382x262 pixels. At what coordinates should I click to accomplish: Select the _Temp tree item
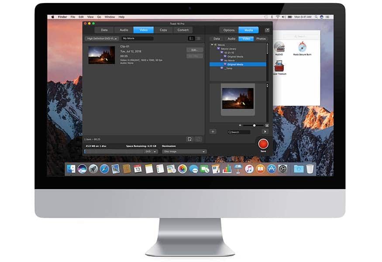point(228,68)
